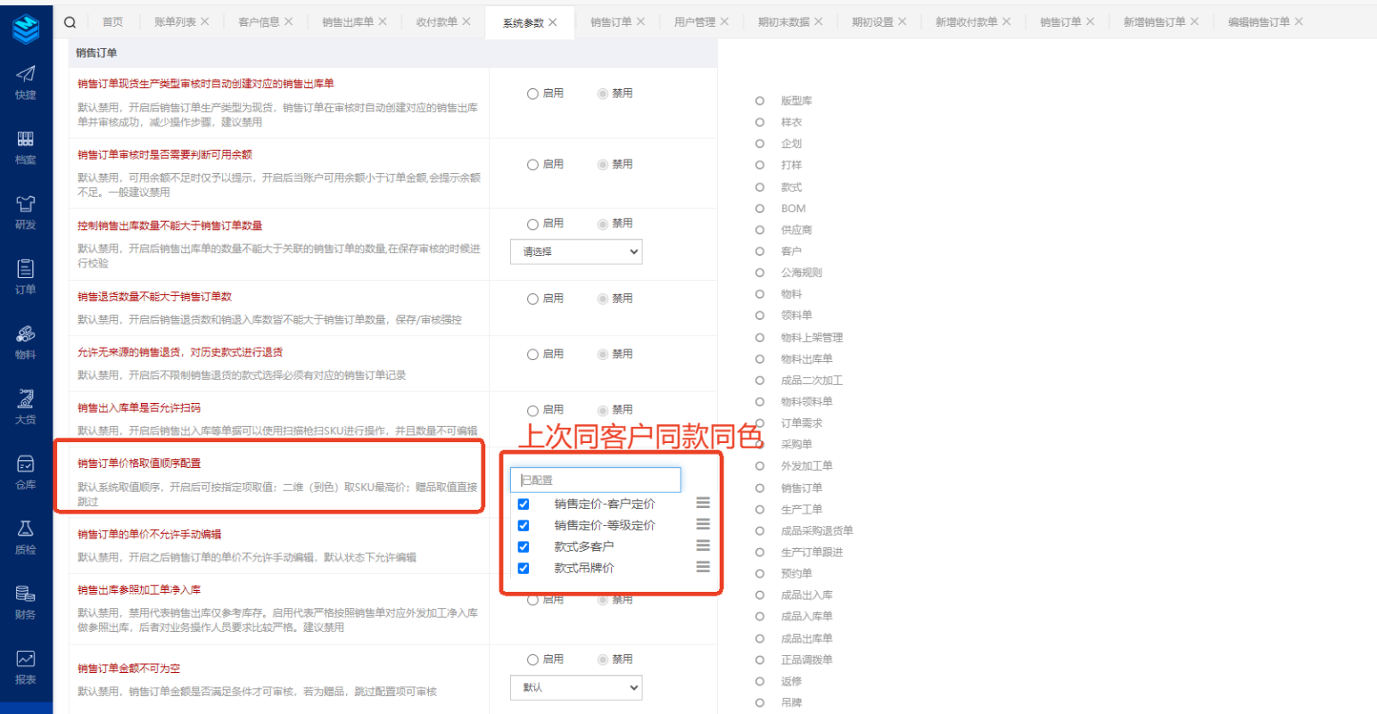
Task: Select 采购单 in the right list
Action: click(x=760, y=445)
